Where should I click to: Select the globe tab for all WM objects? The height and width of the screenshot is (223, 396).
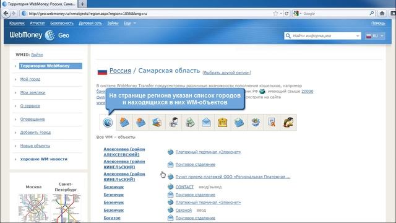pos(108,123)
